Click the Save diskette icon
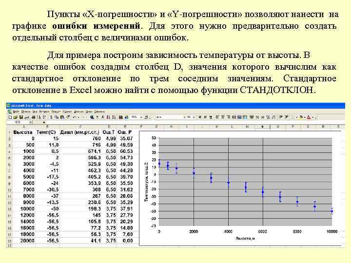Screen dimensions: 351x263 [x=21, y=117]
